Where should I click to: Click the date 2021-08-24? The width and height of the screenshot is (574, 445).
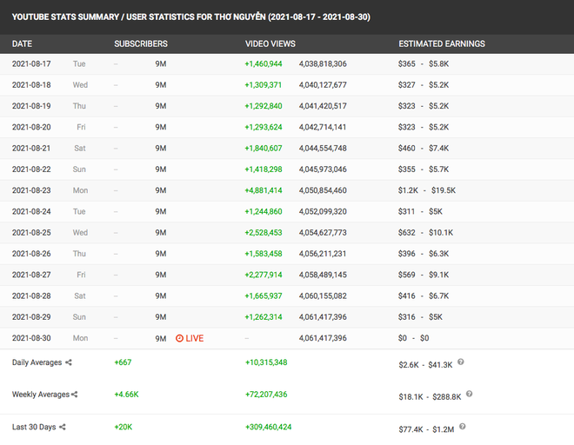[31, 211]
